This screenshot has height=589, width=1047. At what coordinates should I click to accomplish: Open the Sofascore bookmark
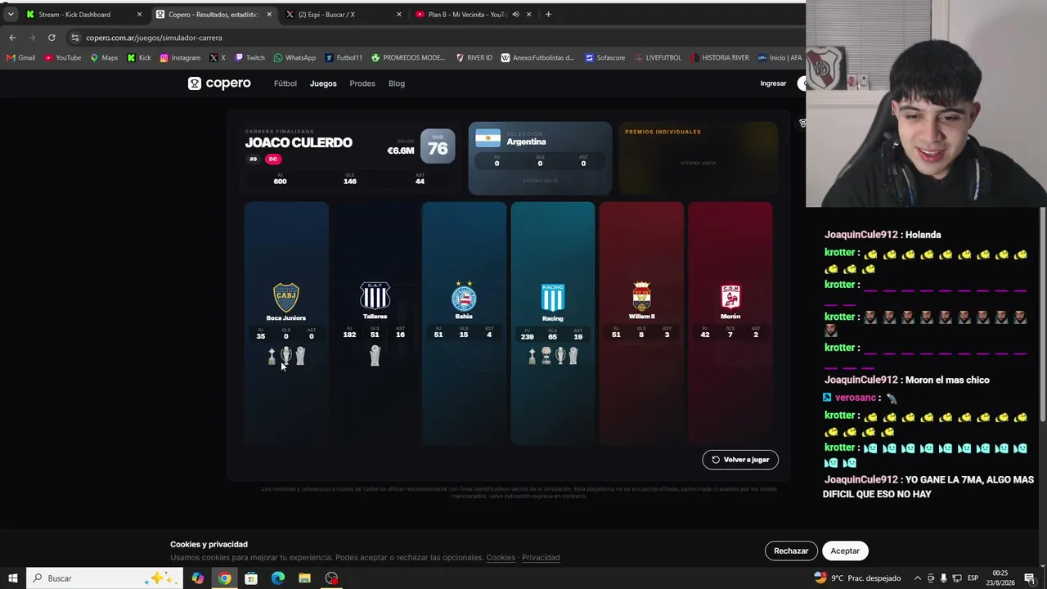point(604,58)
